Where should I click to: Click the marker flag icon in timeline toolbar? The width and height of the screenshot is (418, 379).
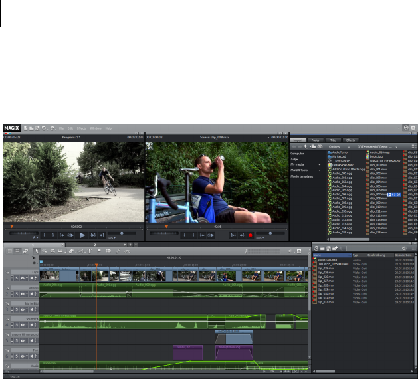[99, 251]
